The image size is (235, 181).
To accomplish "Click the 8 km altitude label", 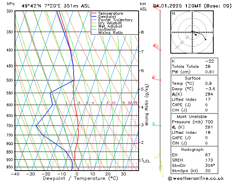I will coord(142,32).
